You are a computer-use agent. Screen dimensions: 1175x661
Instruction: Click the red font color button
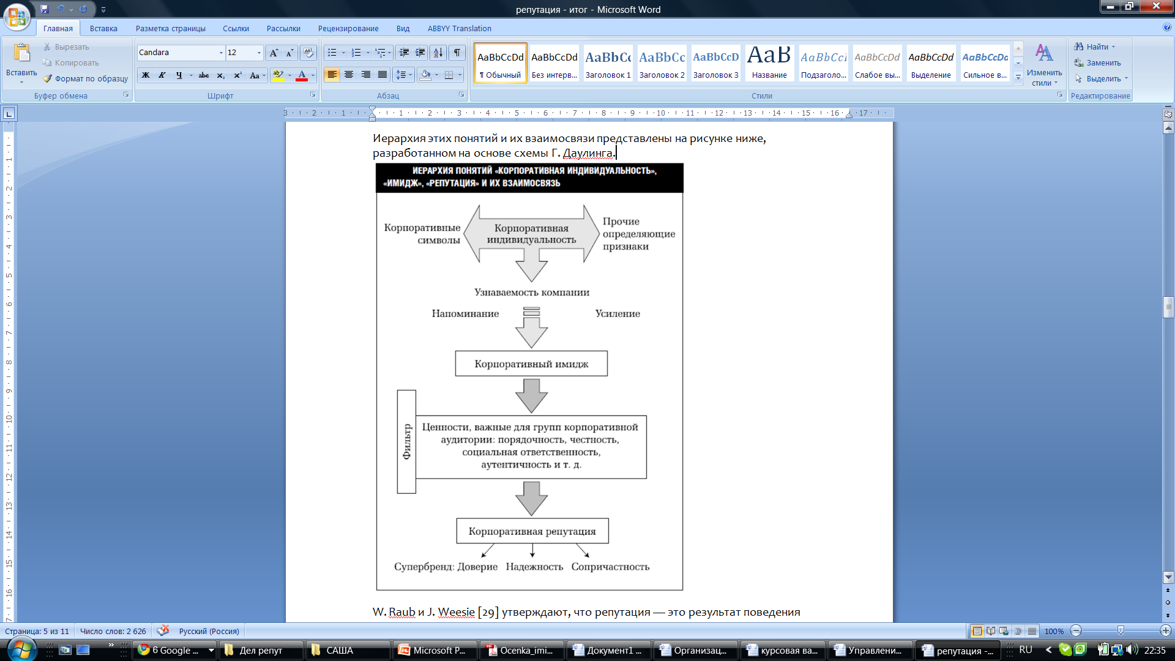[302, 75]
